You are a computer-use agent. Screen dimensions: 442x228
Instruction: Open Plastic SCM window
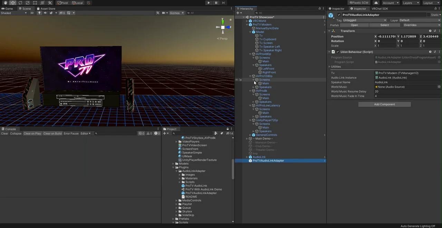tap(358, 3)
